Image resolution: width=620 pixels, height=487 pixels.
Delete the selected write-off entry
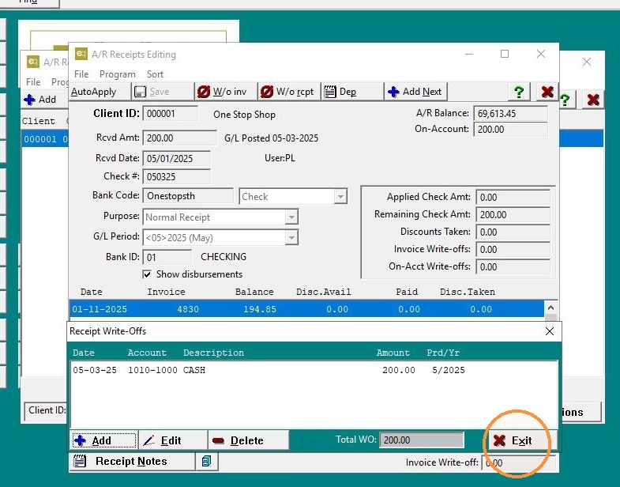[248, 440]
